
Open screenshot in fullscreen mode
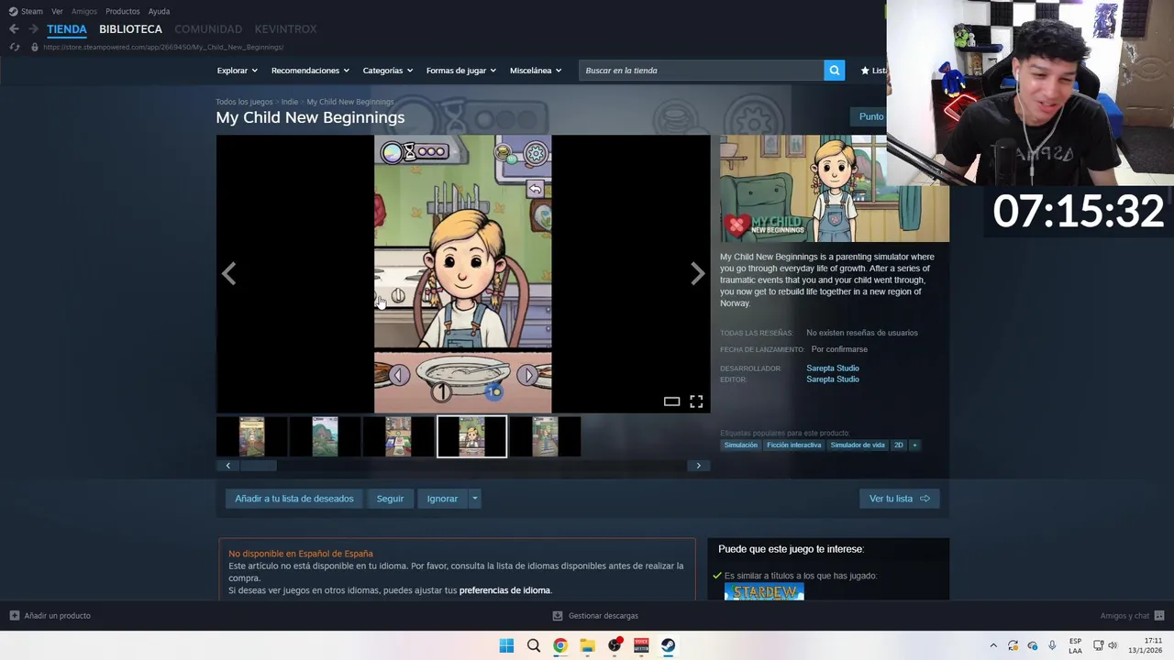click(x=696, y=401)
